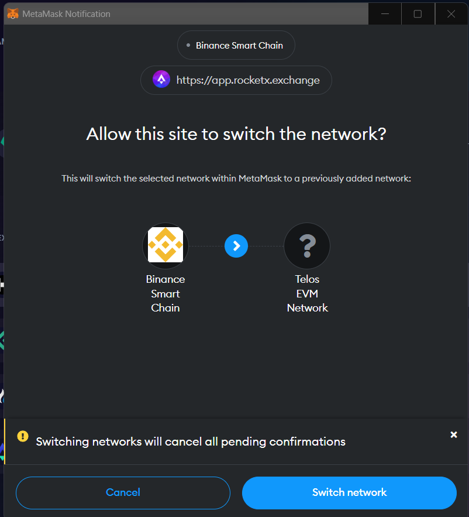
Task: Click the 'Allow this site to switch' heading
Action: (x=236, y=134)
